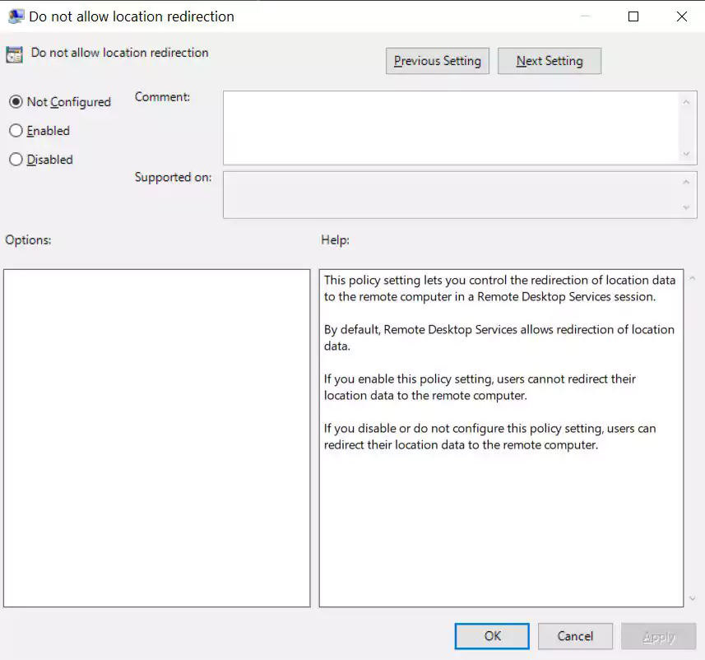Close the policy dialog window
The width and height of the screenshot is (705, 660).
coord(682,16)
